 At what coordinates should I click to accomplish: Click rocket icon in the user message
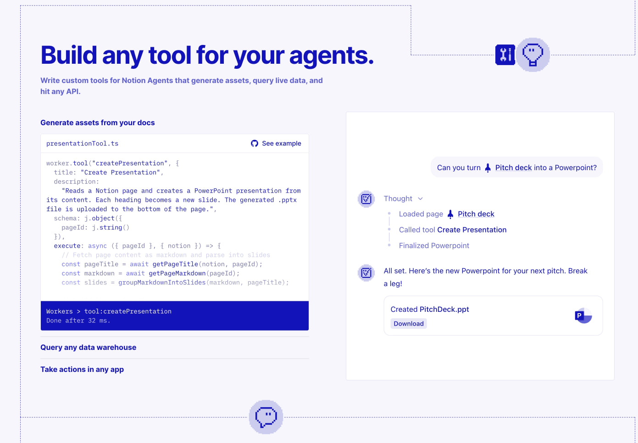pyautogui.click(x=488, y=168)
